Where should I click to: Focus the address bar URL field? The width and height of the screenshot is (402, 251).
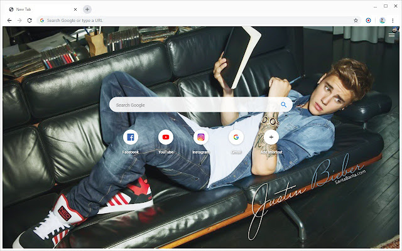(198, 21)
